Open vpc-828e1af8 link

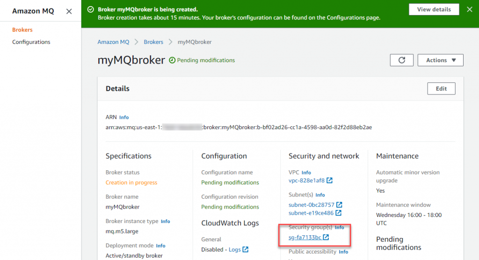point(306,181)
